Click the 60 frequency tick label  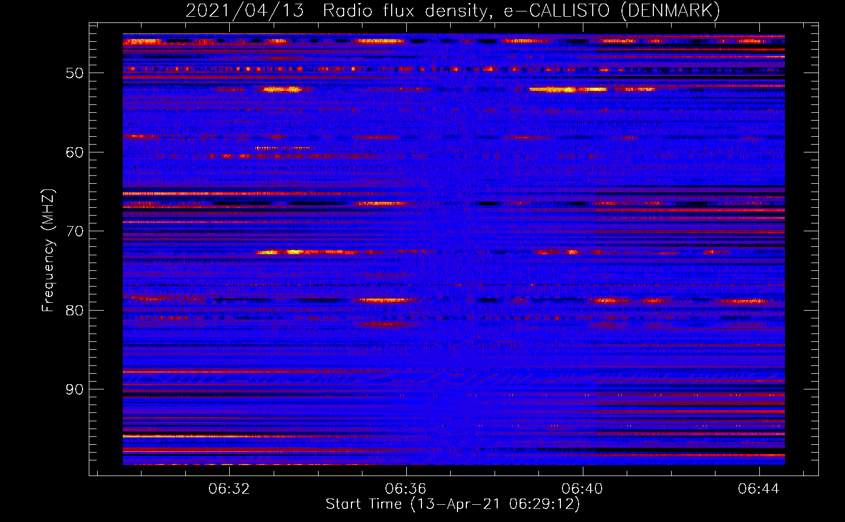click(75, 152)
